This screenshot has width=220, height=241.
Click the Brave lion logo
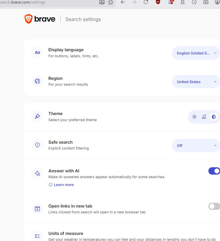(x=29, y=19)
